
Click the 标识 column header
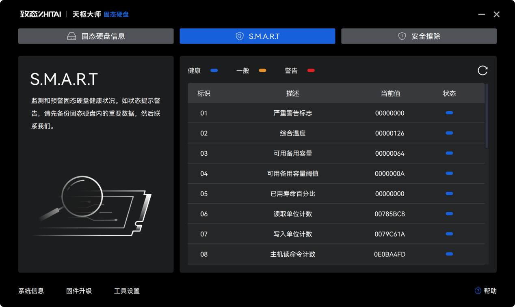[x=204, y=93]
